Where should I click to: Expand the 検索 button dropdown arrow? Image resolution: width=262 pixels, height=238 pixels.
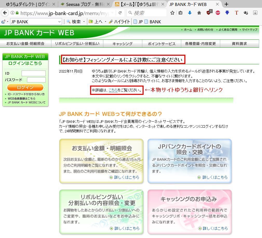coord(84,22)
